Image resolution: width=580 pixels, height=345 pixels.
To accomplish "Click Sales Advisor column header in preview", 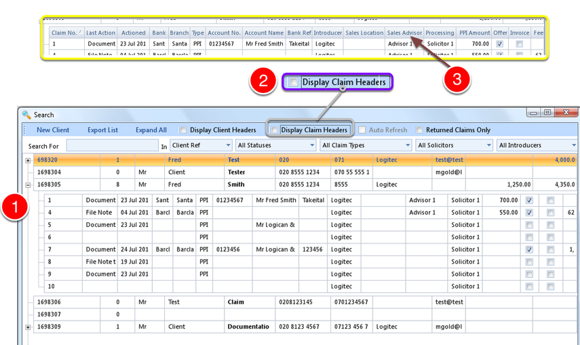I will click(404, 33).
